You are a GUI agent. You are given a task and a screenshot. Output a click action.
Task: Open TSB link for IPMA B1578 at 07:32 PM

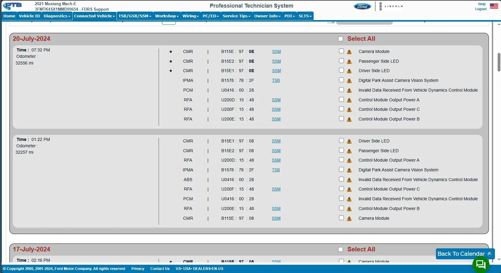coord(276,81)
